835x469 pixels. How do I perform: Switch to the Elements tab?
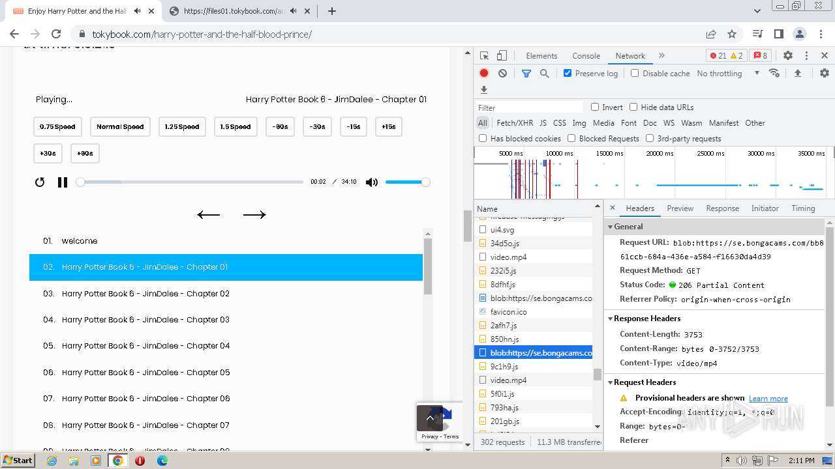tap(541, 56)
